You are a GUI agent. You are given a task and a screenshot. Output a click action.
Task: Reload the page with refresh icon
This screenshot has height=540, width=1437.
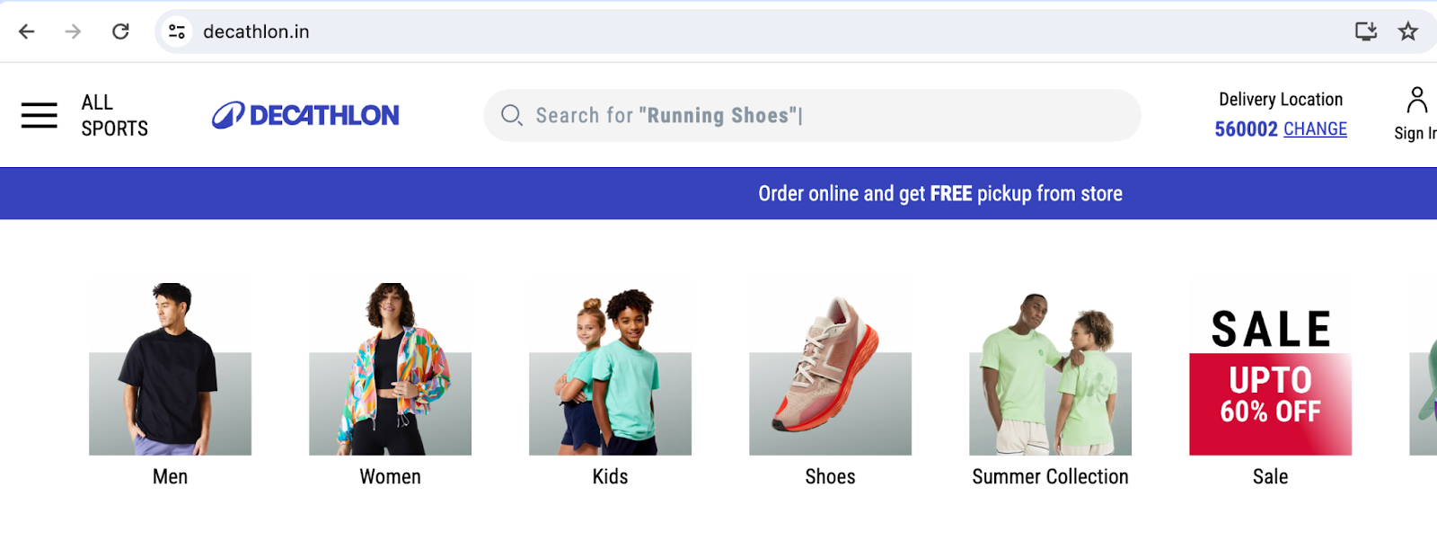pos(120,31)
